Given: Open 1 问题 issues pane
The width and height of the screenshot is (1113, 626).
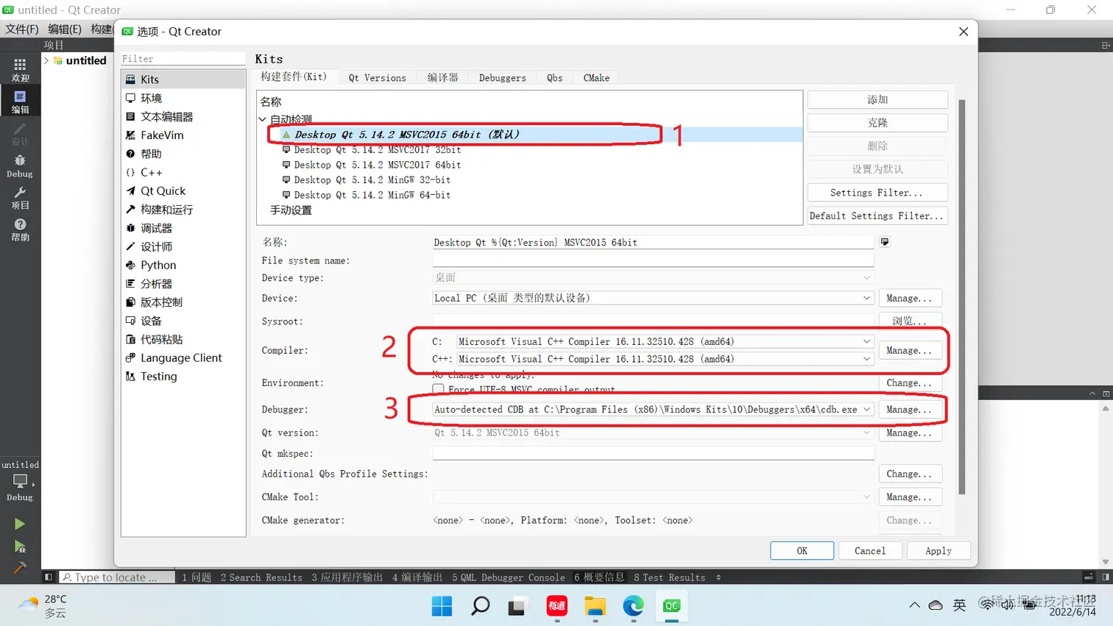Looking at the screenshot, I should (197, 577).
